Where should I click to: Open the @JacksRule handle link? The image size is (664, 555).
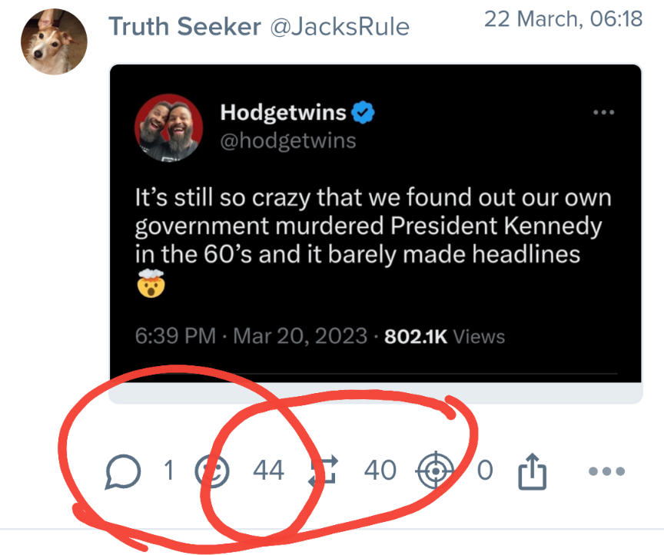[x=339, y=28]
